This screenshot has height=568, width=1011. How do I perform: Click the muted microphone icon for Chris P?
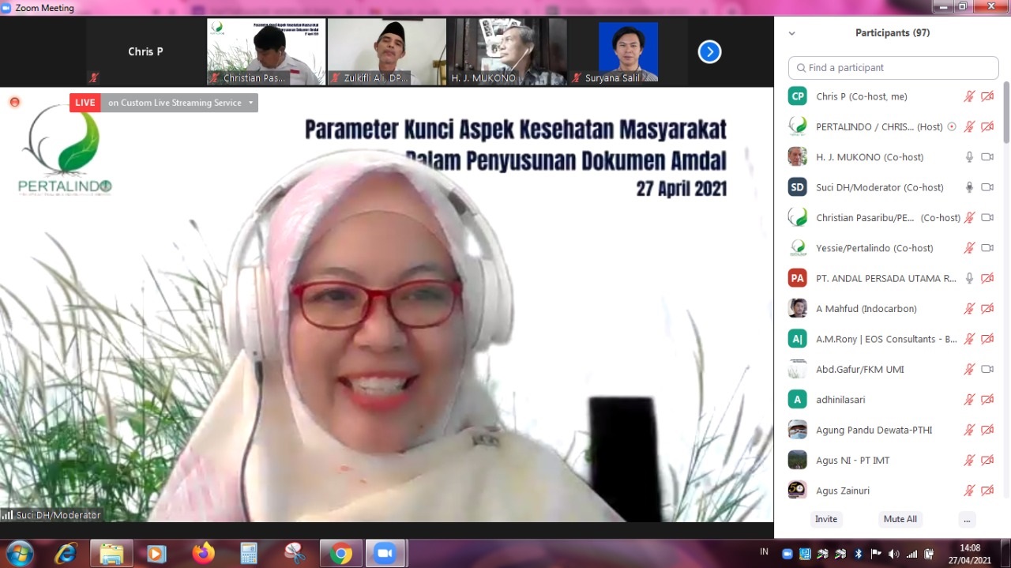pos(969,96)
